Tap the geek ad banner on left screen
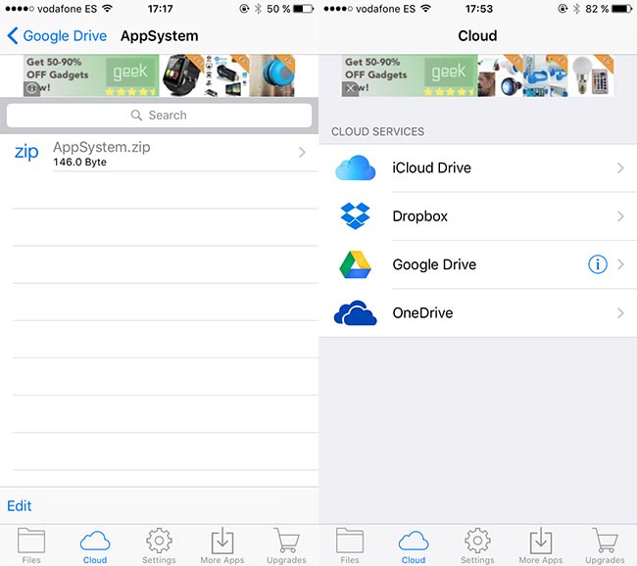 (159, 75)
